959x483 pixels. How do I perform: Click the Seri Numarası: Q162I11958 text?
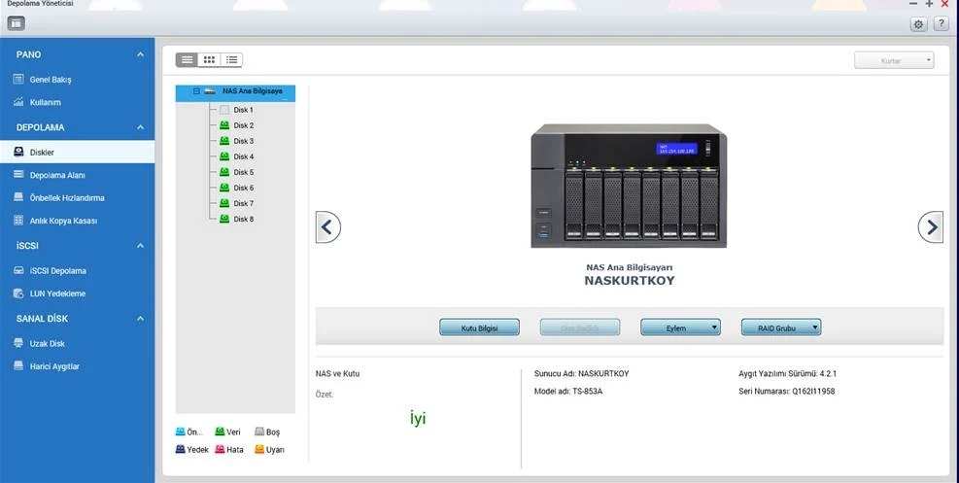786,392
